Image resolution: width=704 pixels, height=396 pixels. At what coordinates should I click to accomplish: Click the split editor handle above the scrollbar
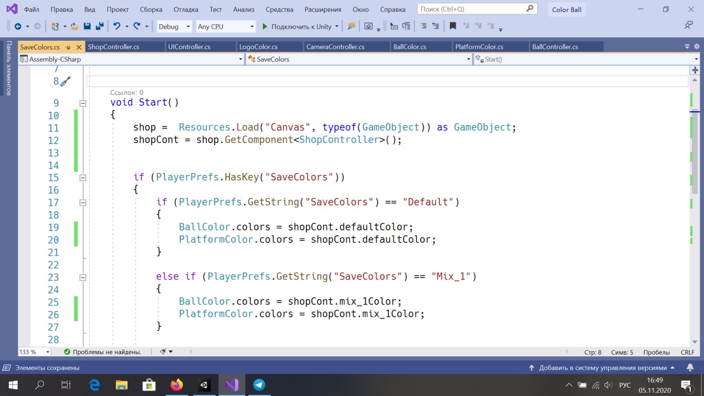click(x=695, y=70)
